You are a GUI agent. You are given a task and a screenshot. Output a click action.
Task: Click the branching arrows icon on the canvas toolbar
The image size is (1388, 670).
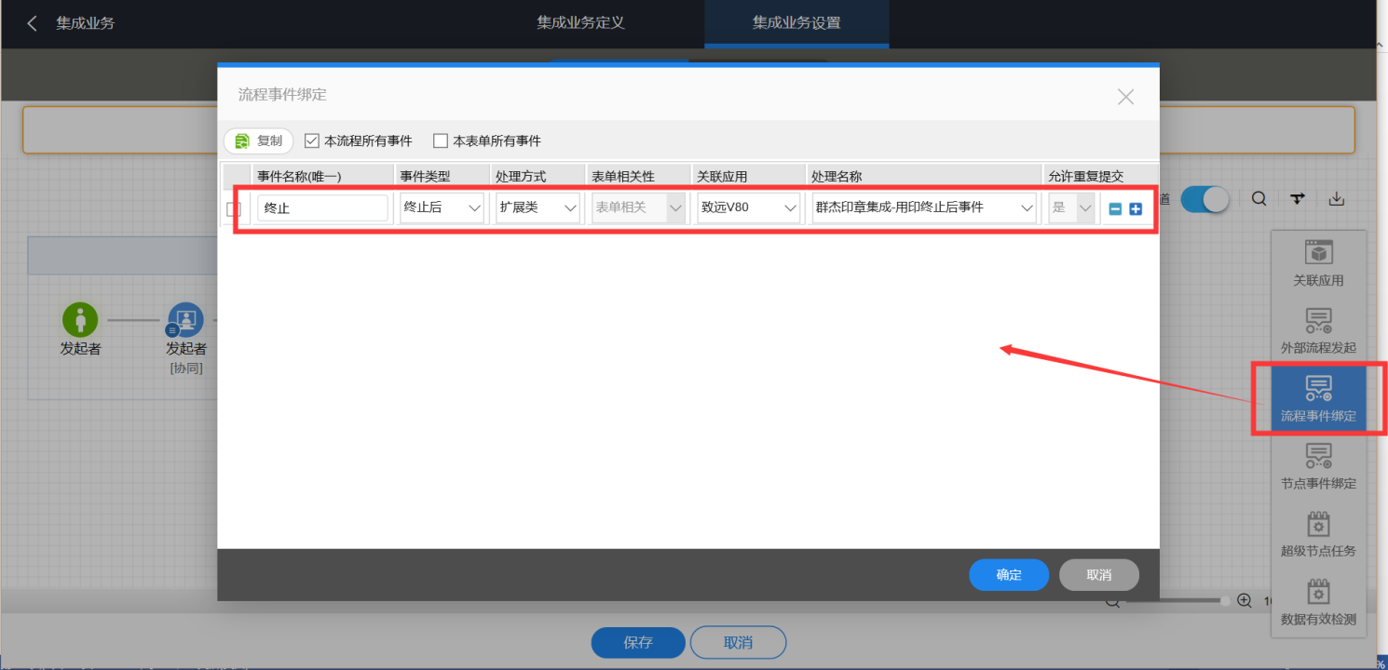tap(1298, 198)
